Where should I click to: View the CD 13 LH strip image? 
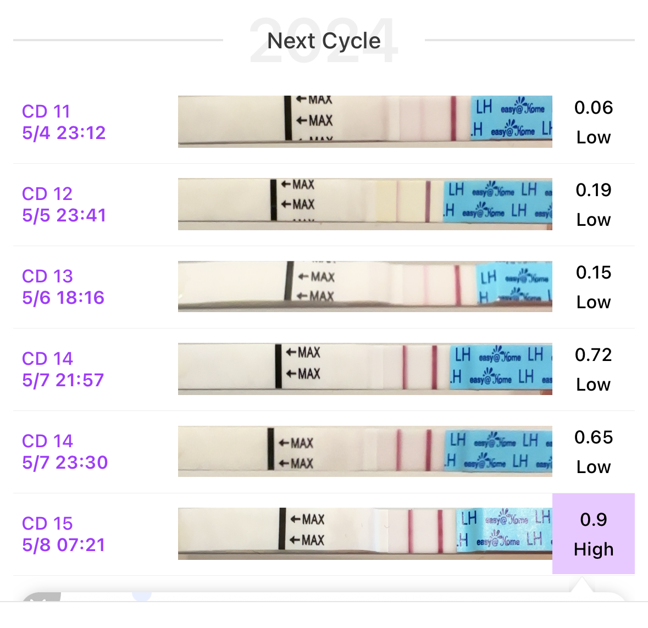365,286
